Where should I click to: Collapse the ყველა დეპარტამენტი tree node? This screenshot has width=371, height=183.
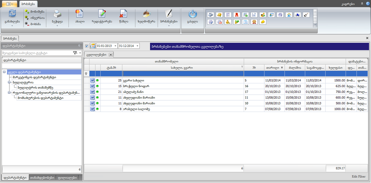point(4,72)
